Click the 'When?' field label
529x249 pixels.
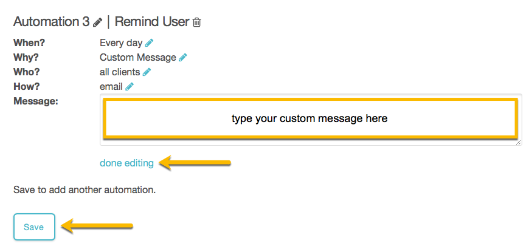pyautogui.click(x=29, y=43)
